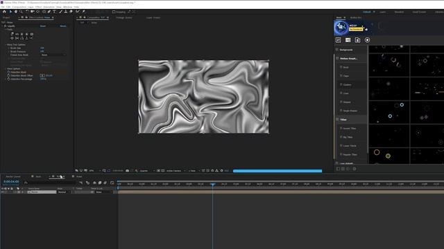Select the Liquify Warp tool icon

pyautogui.click(x=12, y=34)
